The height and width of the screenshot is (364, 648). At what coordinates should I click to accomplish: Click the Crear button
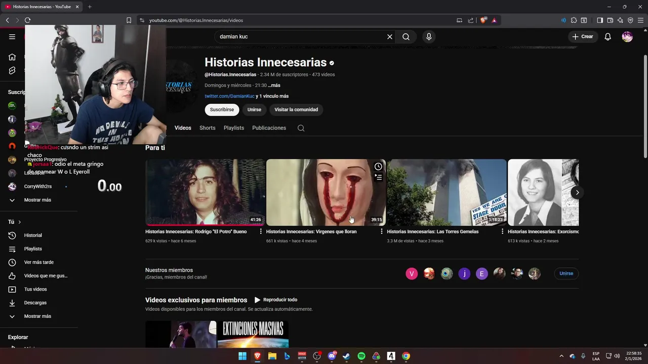tap(582, 36)
